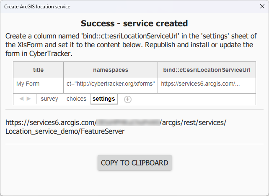Click the blurred portion of the service URL
The image size is (269, 196).
129,122
